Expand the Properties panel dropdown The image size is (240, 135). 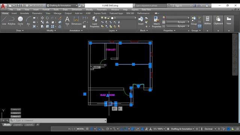169,31
